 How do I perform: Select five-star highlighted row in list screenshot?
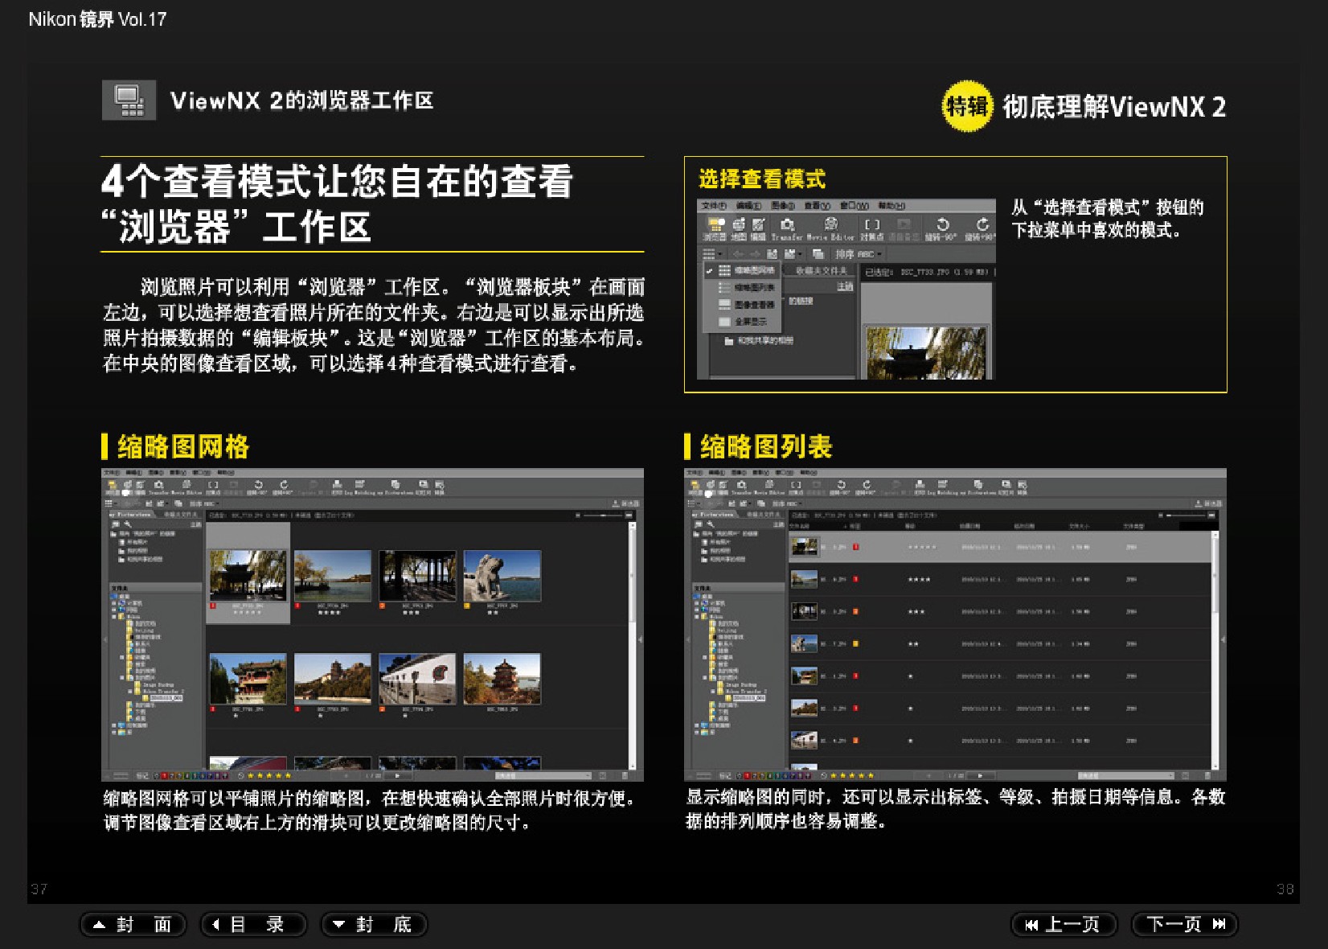point(999,547)
